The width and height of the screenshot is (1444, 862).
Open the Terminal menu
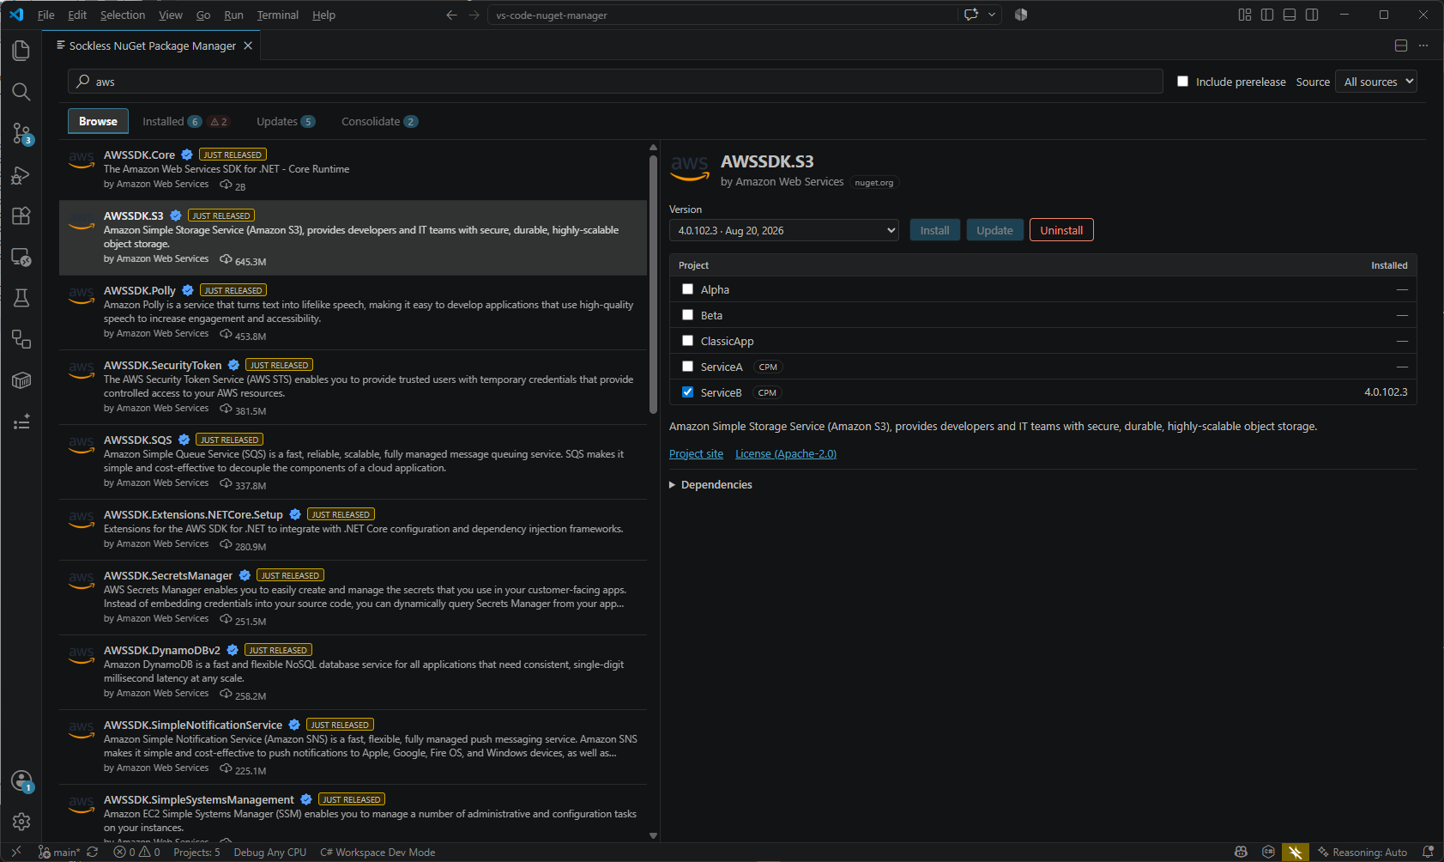pos(278,15)
